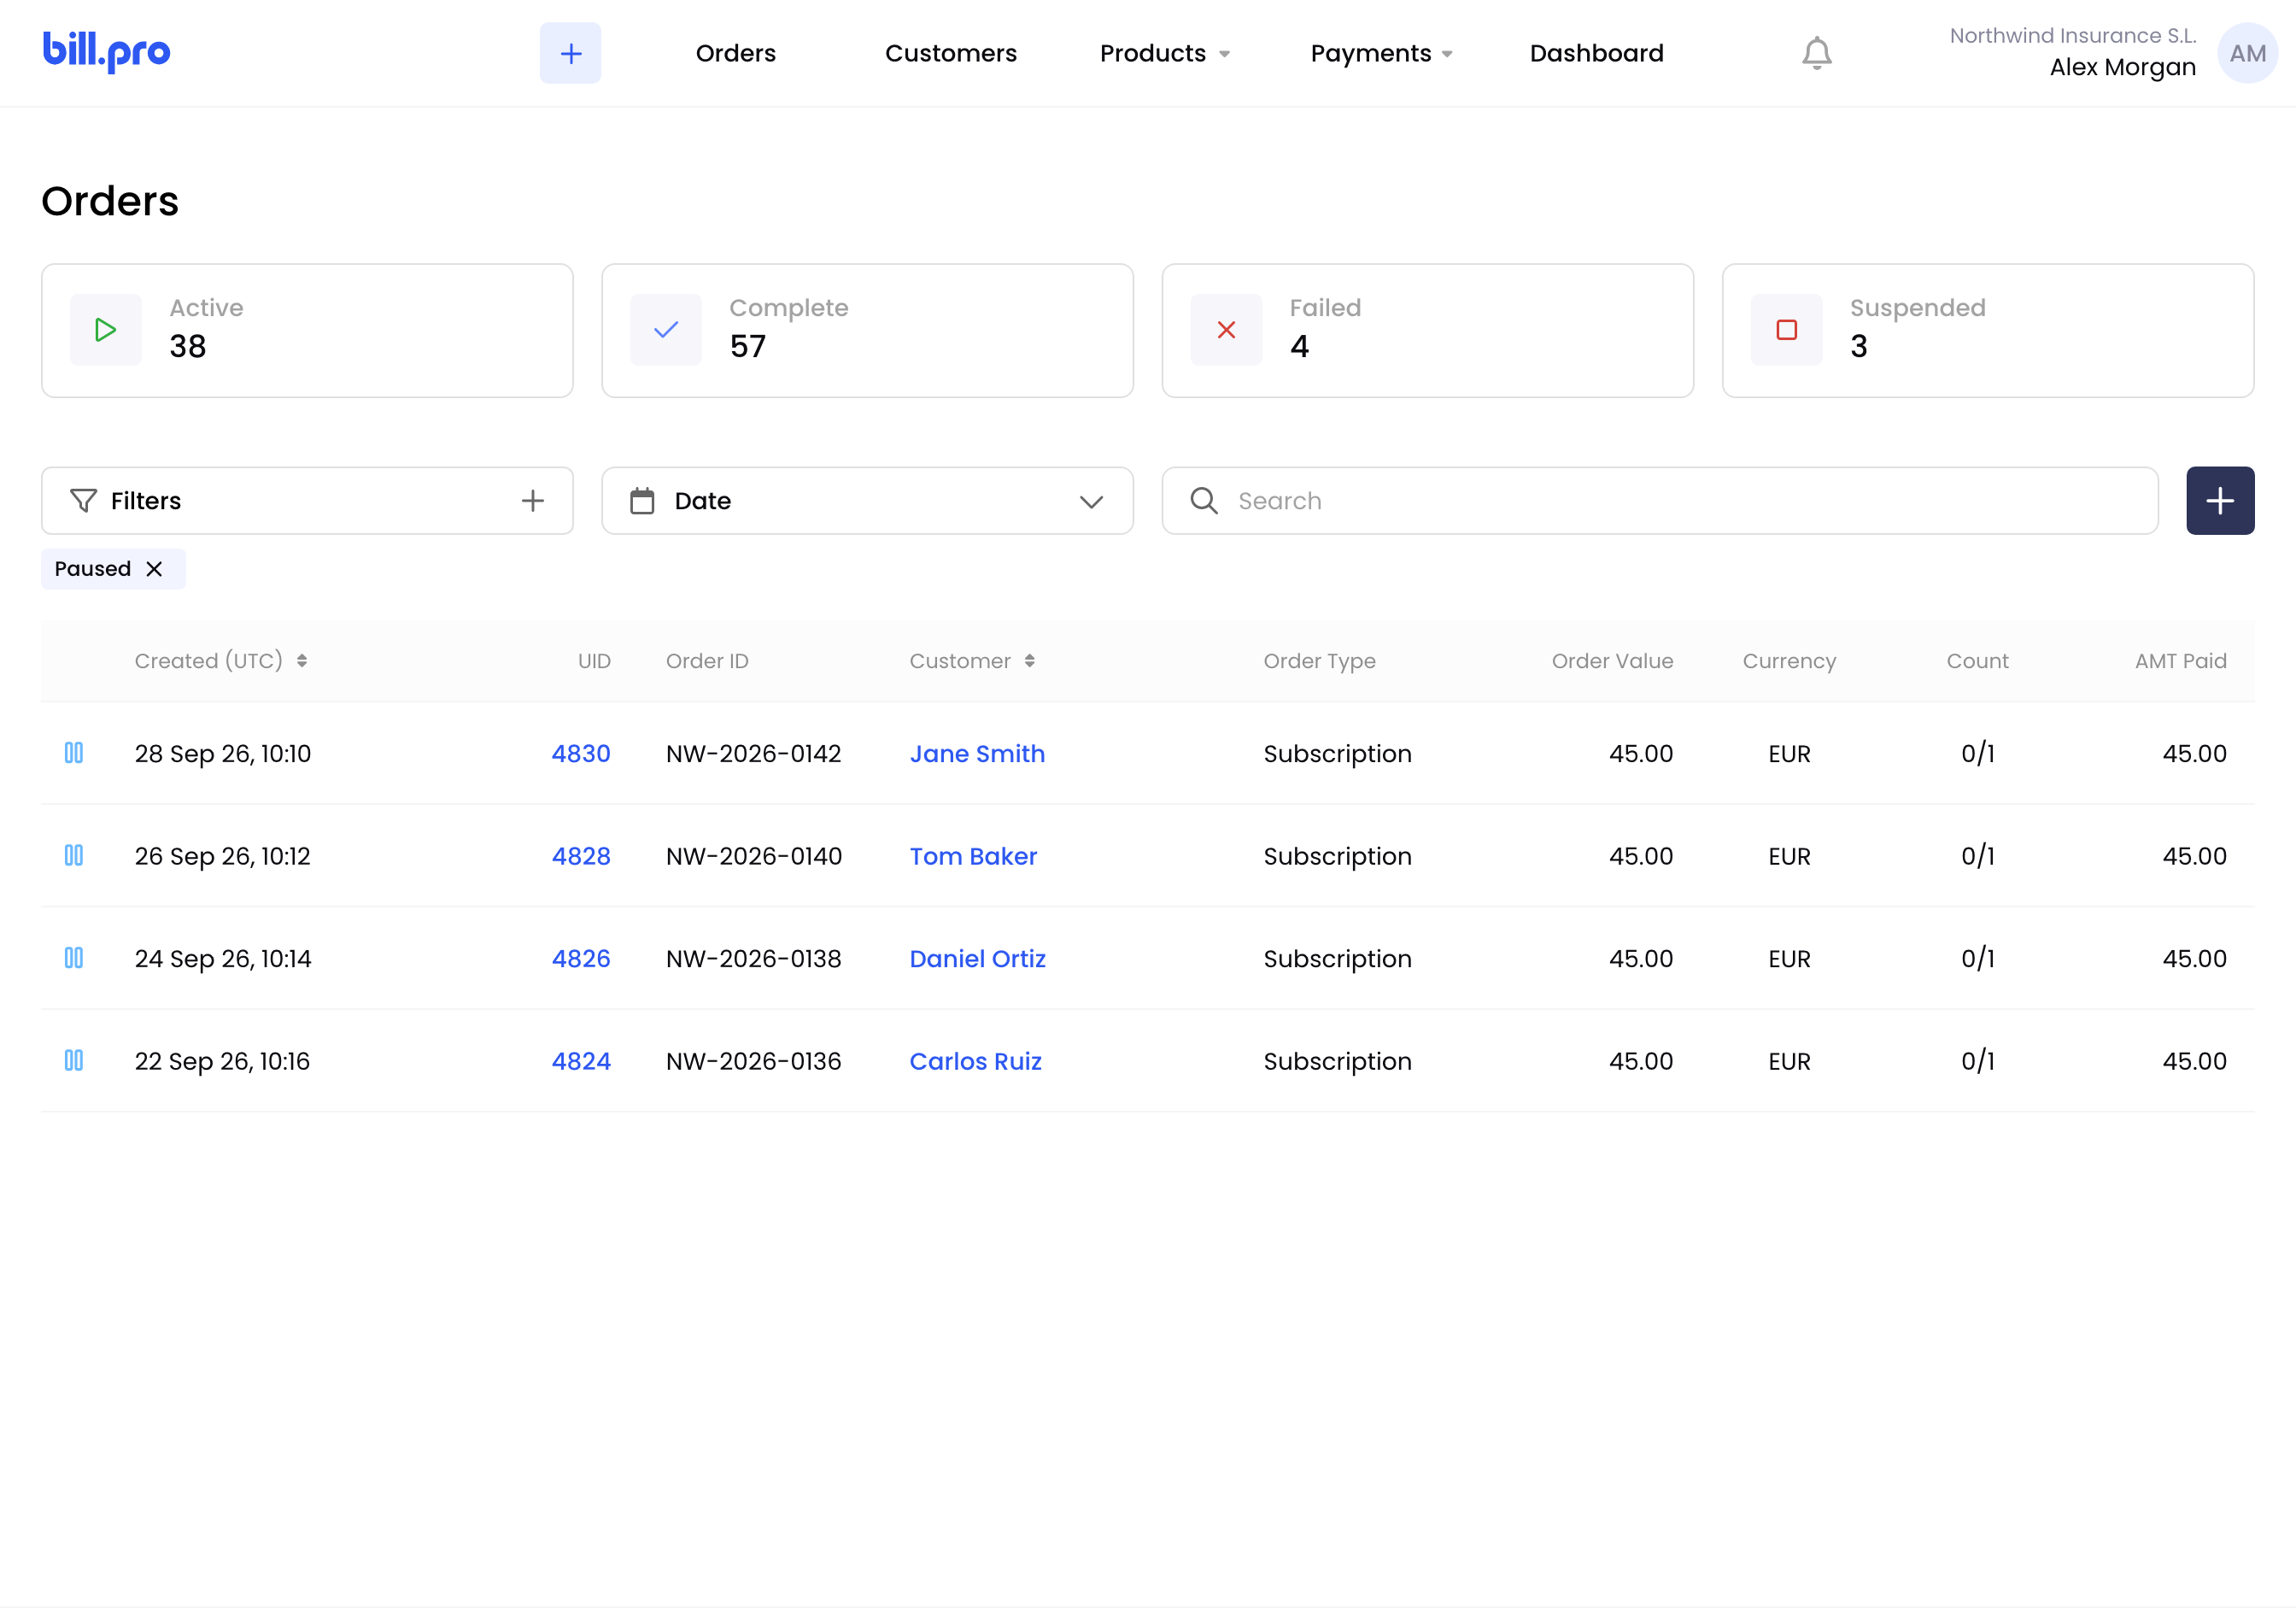The height and width of the screenshot is (1620, 2296).
Task: Click pause icon for order 4830
Action: [x=74, y=753]
